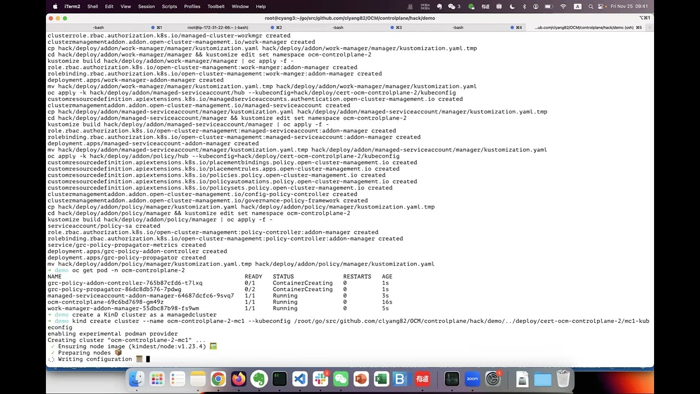Open Bluetooth status in menu bar
700x394 pixels.
coord(524,7)
